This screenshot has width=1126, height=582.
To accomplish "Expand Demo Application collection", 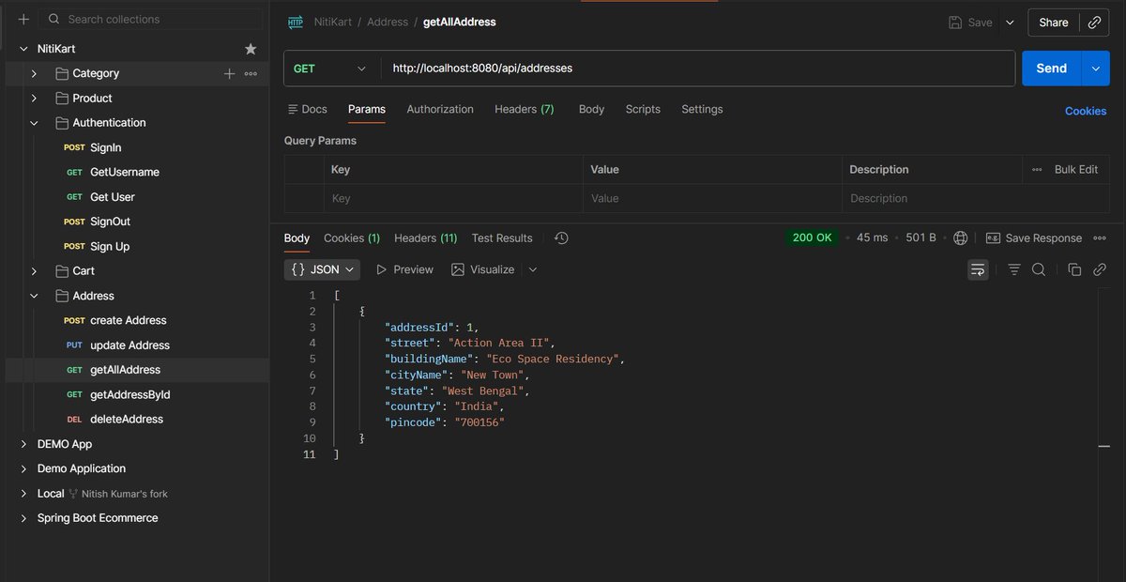I will pyautogui.click(x=23, y=468).
